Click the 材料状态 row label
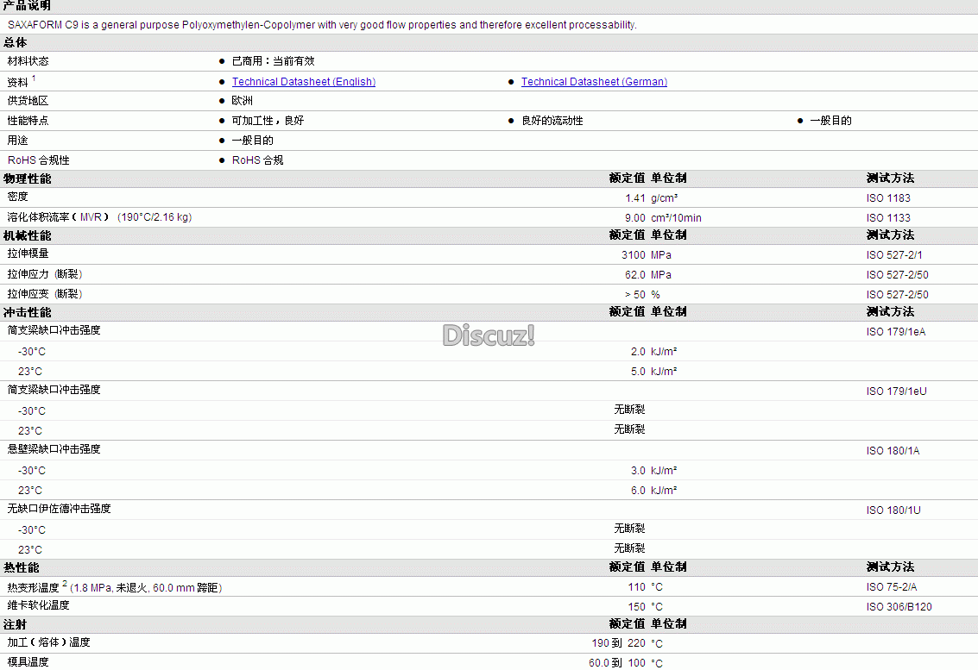The height and width of the screenshot is (670, 978). [x=28, y=61]
